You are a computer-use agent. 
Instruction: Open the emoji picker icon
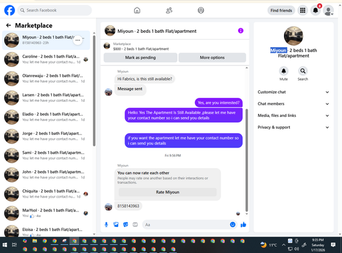tap(233, 224)
